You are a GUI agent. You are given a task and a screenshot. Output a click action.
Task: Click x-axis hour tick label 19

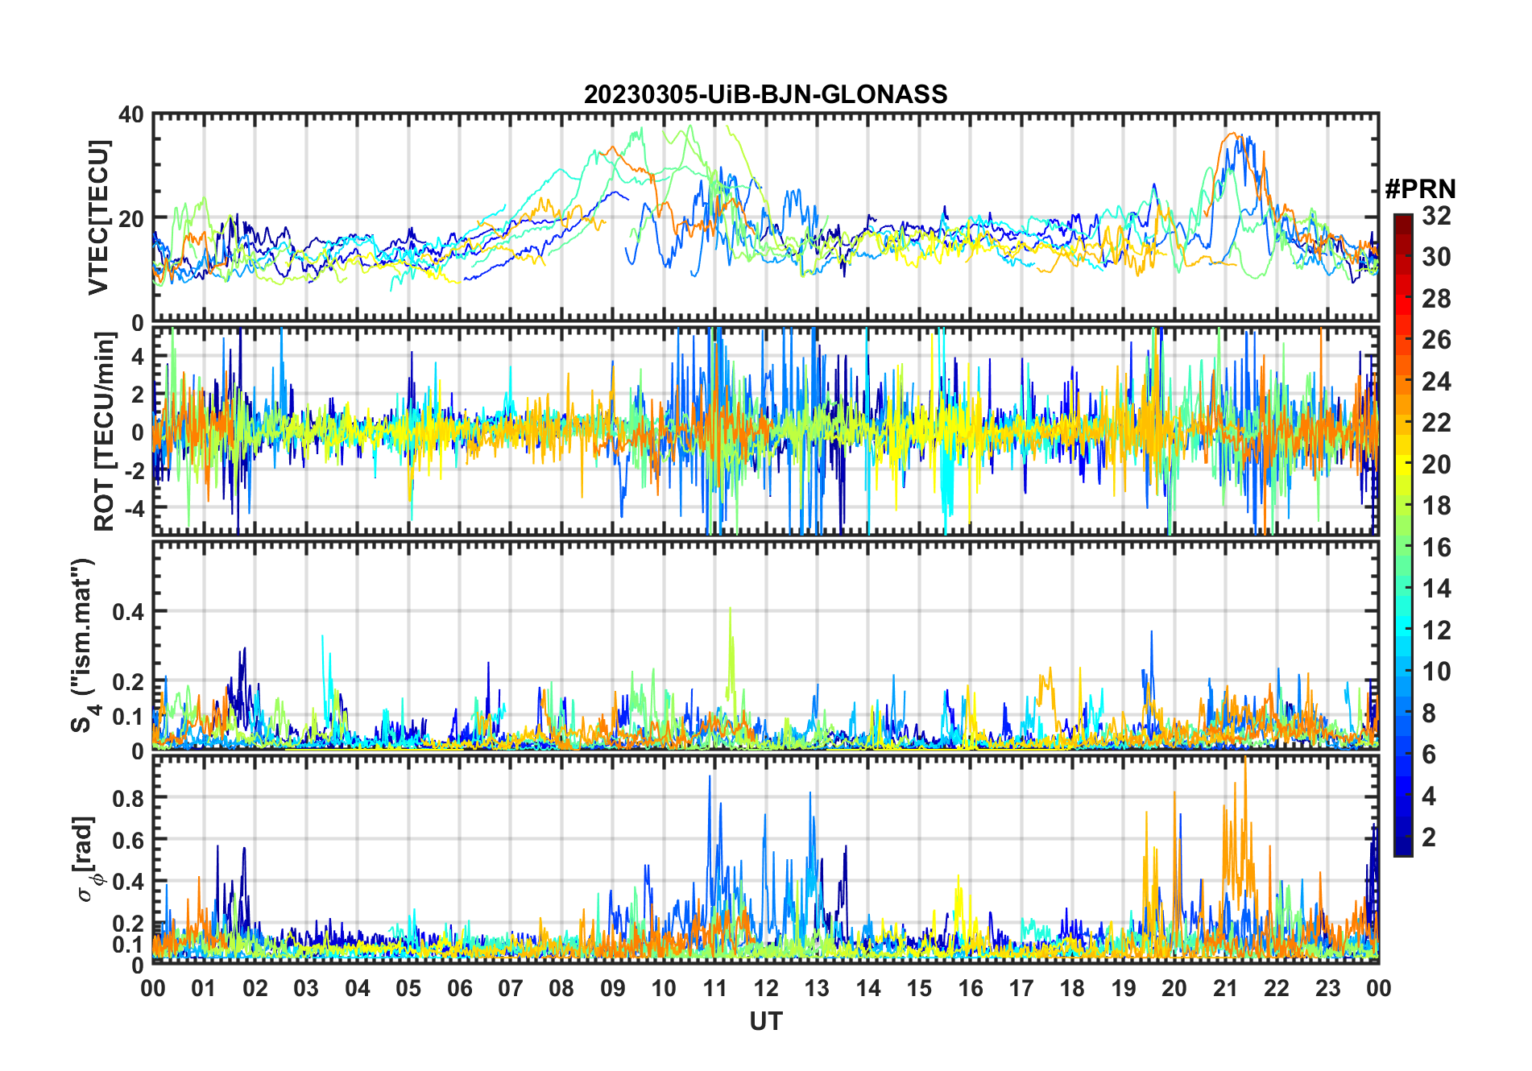(1124, 988)
